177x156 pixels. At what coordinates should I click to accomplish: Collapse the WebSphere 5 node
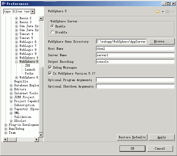click(x=17, y=62)
